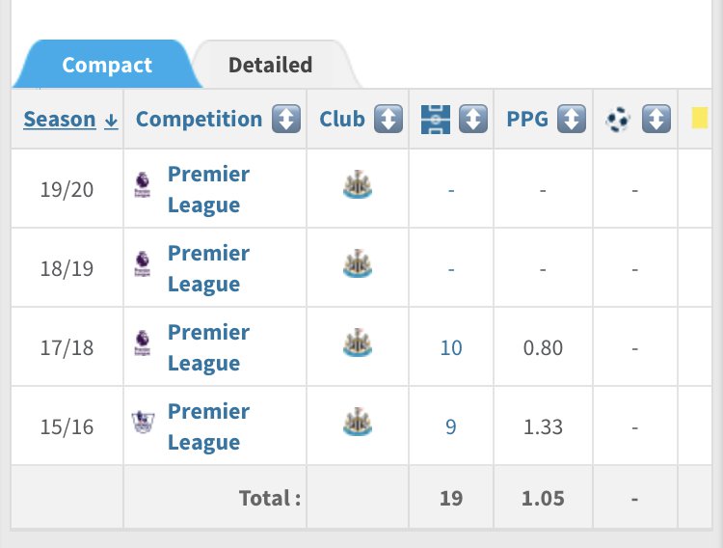The width and height of the screenshot is (723, 548).
Task: Switch to the Detailed tab
Action: click(x=270, y=66)
